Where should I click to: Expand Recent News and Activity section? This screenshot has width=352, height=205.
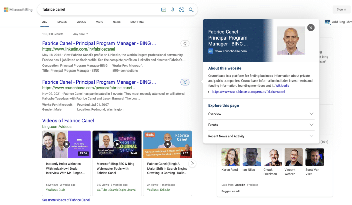261,136
